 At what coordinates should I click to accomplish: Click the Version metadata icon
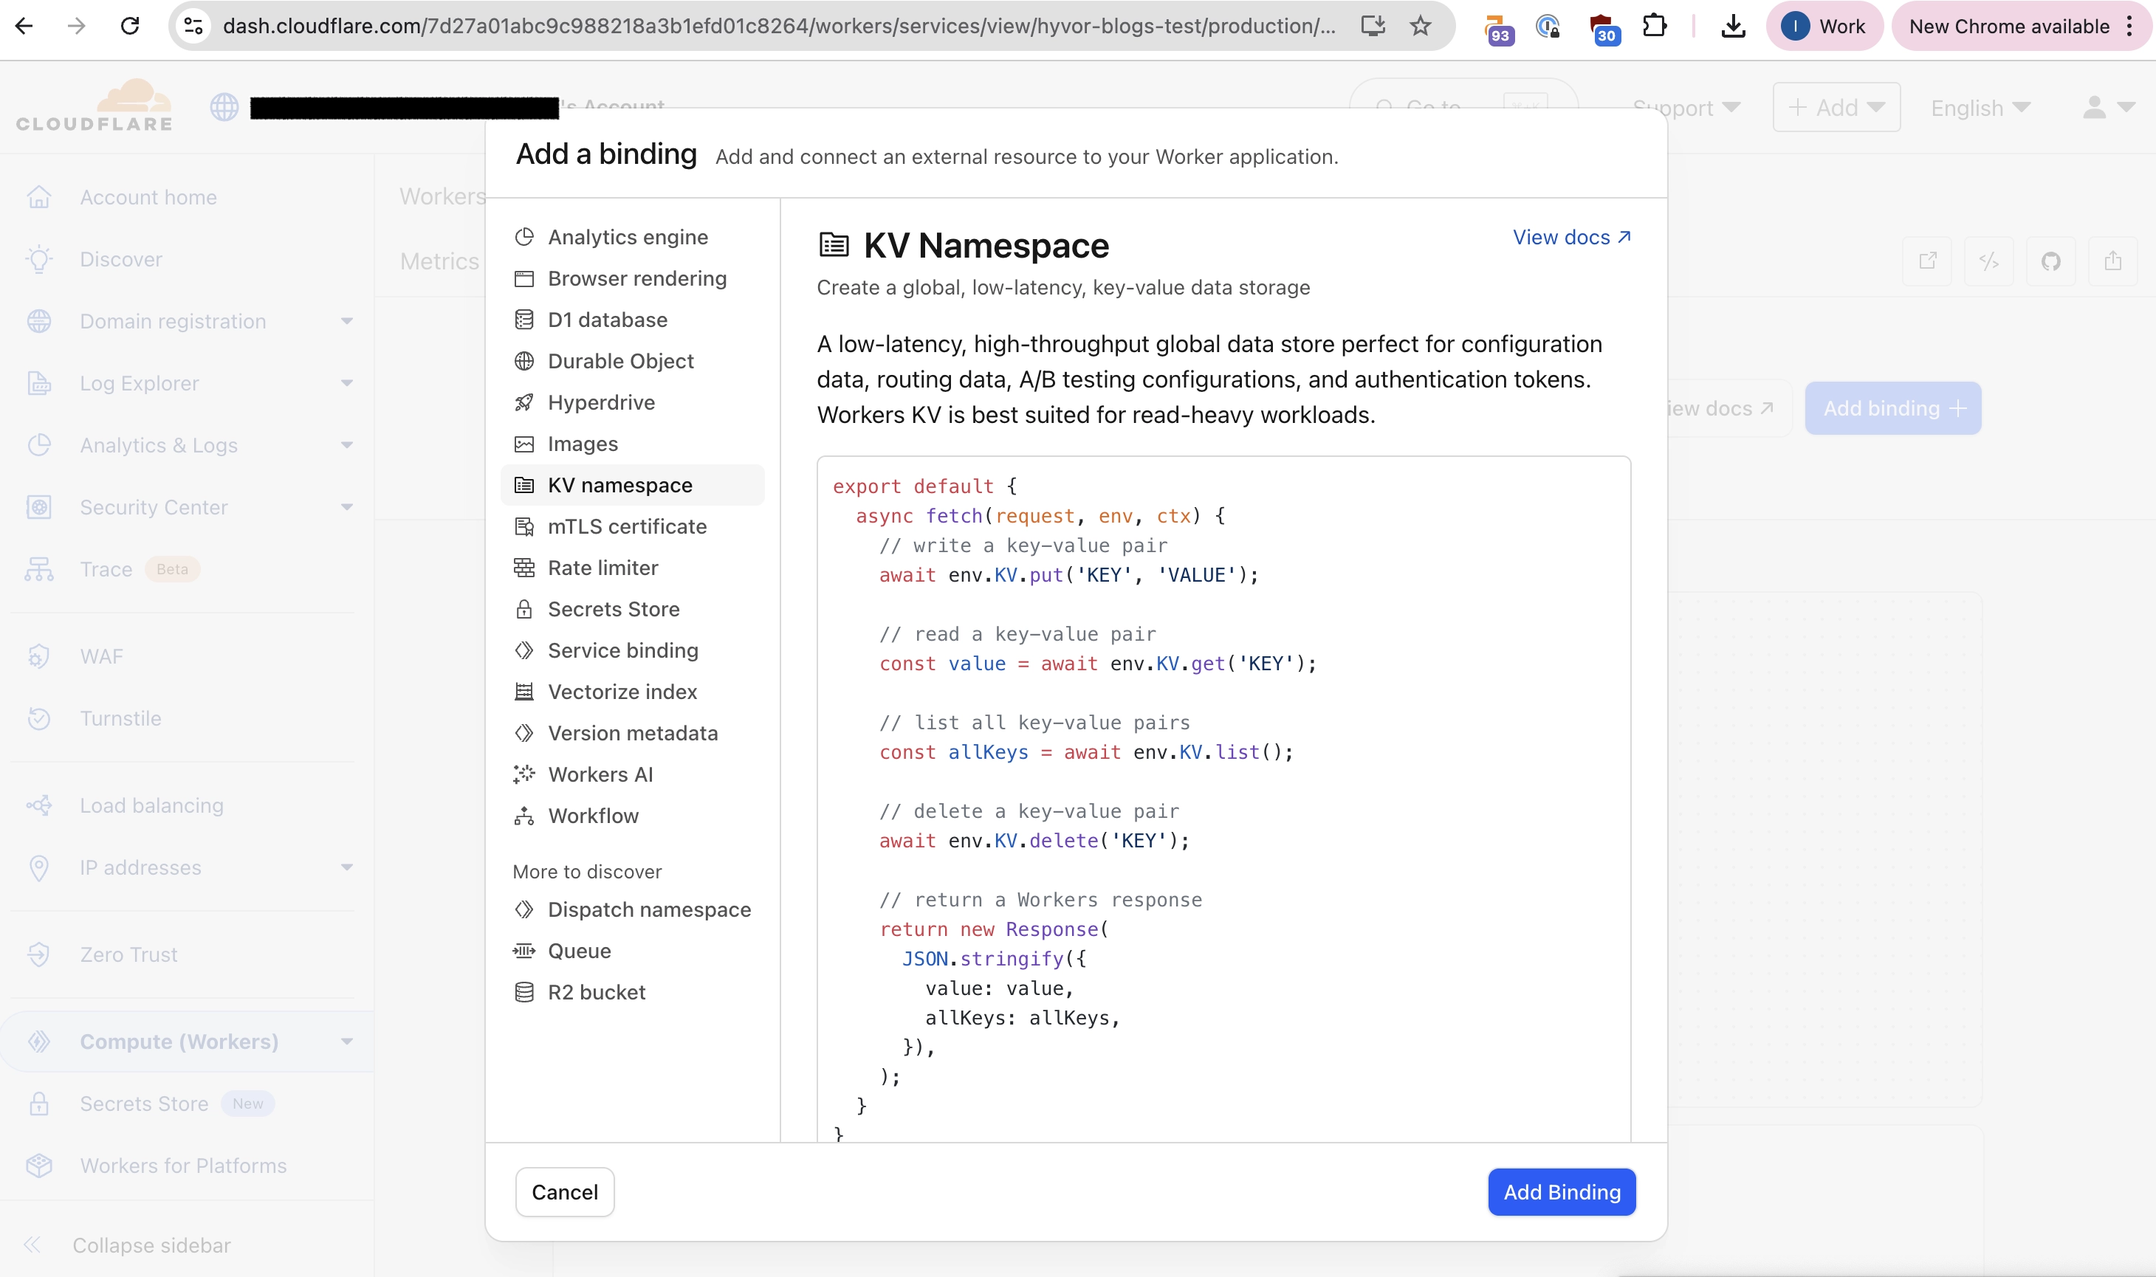point(524,733)
